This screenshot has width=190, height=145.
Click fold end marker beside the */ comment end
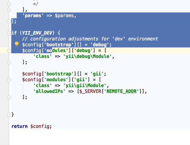[9, 4]
